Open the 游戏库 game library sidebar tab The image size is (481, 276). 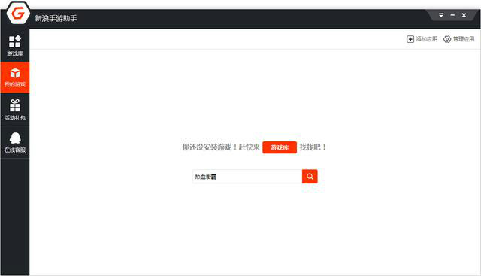click(15, 45)
